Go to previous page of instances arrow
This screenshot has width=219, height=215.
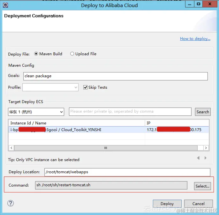click(x=198, y=158)
